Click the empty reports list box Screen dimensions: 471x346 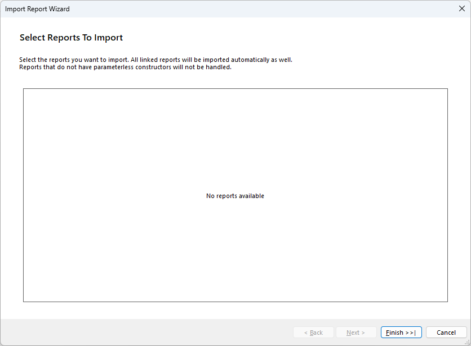click(x=235, y=195)
